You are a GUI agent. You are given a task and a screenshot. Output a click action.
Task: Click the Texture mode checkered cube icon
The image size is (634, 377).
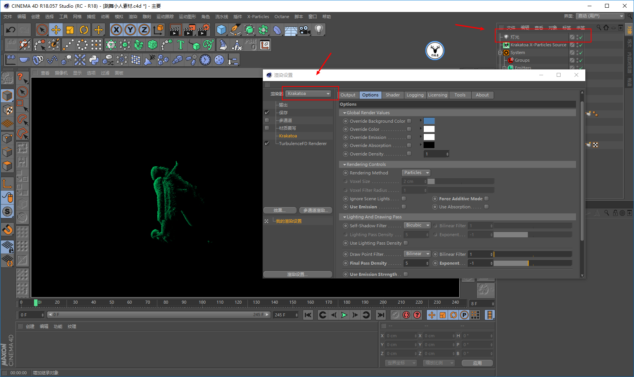point(7,110)
